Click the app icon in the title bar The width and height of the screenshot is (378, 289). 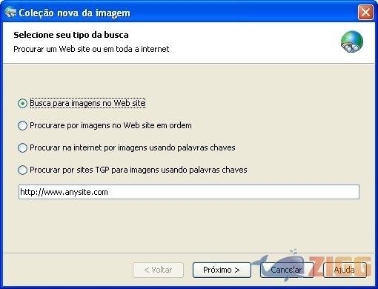tap(10, 13)
